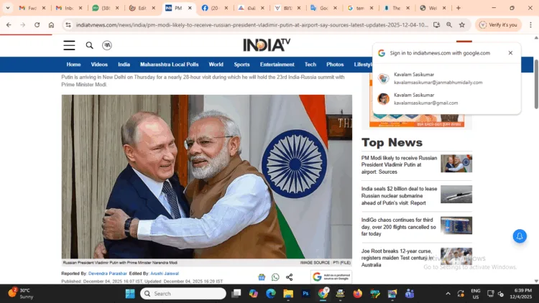Click the share icon below the photo
Viewport: 539px width, 303px height.
(x=289, y=277)
